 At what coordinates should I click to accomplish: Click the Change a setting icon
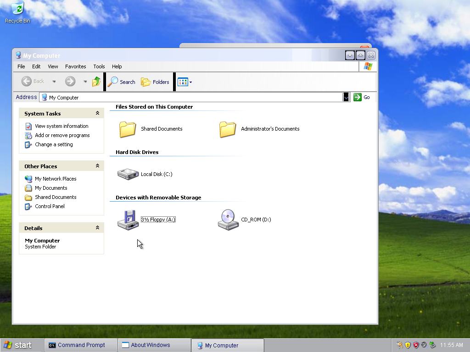click(x=28, y=144)
